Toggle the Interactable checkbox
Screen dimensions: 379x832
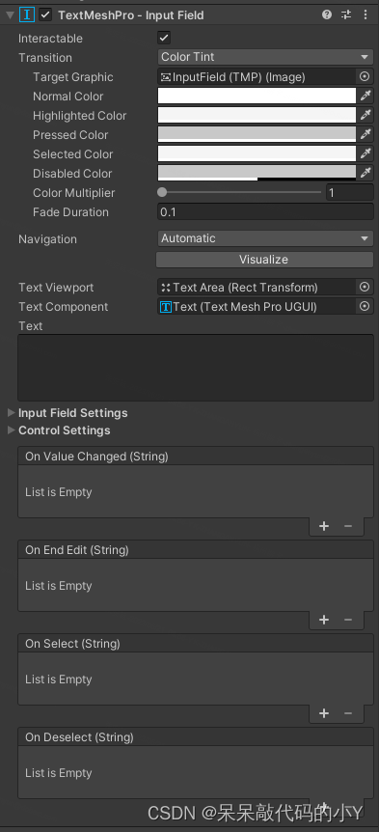[x=164, y=39]
